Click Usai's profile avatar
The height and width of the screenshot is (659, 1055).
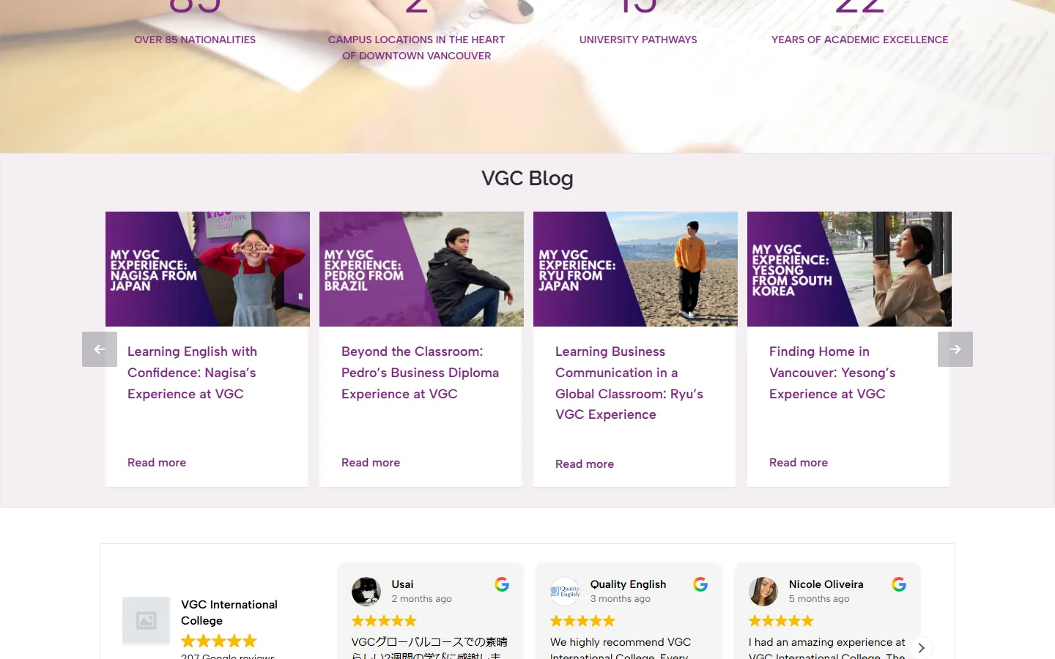point(366,592)
